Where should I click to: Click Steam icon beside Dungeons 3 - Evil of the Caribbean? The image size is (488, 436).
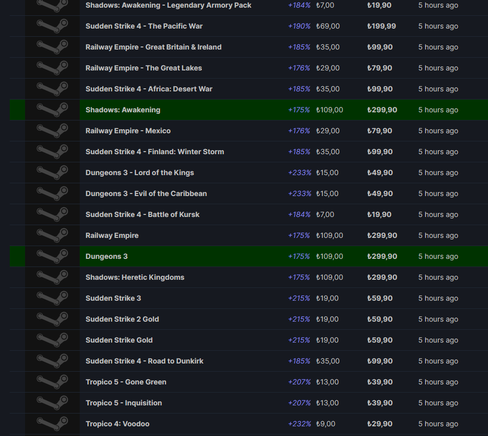(52, 193)
